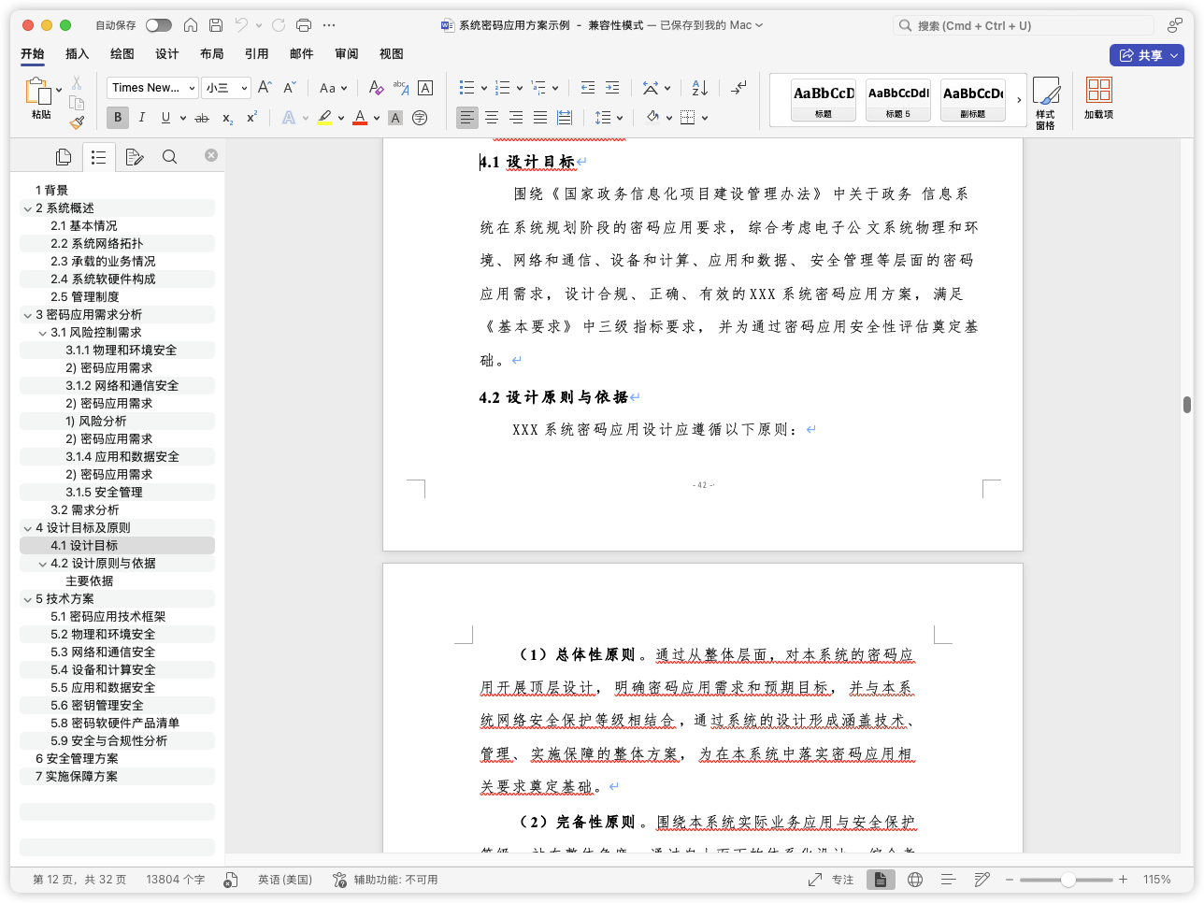Toggle italic formatting
Image resolution: width=1204 pixels, height=903 pixels.
[141, 117]
